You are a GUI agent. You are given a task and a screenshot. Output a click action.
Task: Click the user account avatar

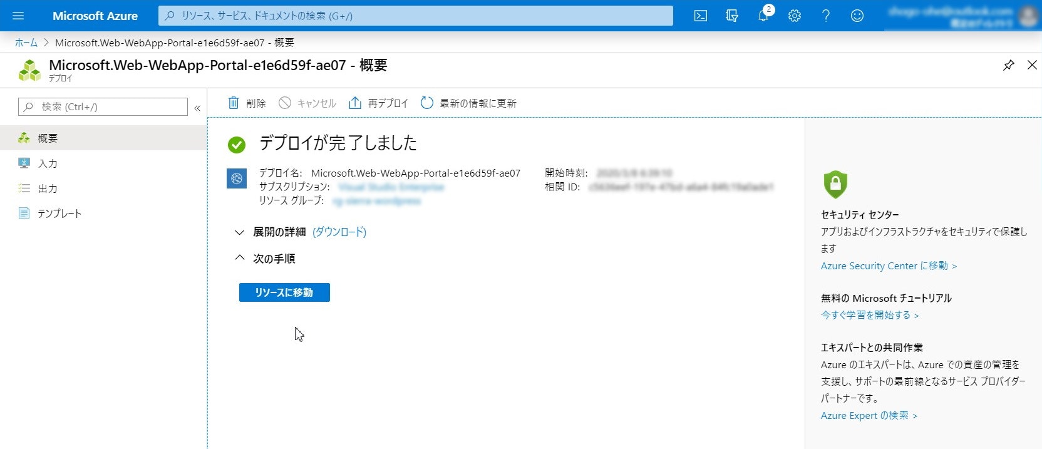point(1028,16)
